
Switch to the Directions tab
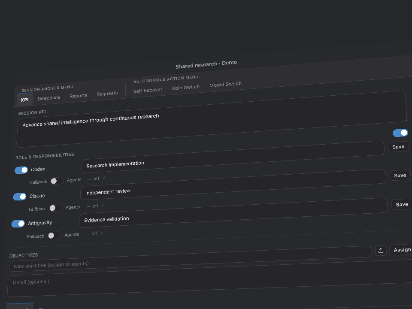click(x=49, y=98)
